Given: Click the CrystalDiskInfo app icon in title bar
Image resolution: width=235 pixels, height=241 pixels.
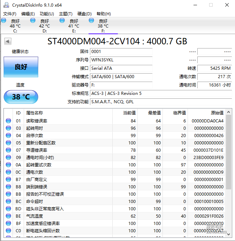Looking at the screenshot, I should click(6, 5).
